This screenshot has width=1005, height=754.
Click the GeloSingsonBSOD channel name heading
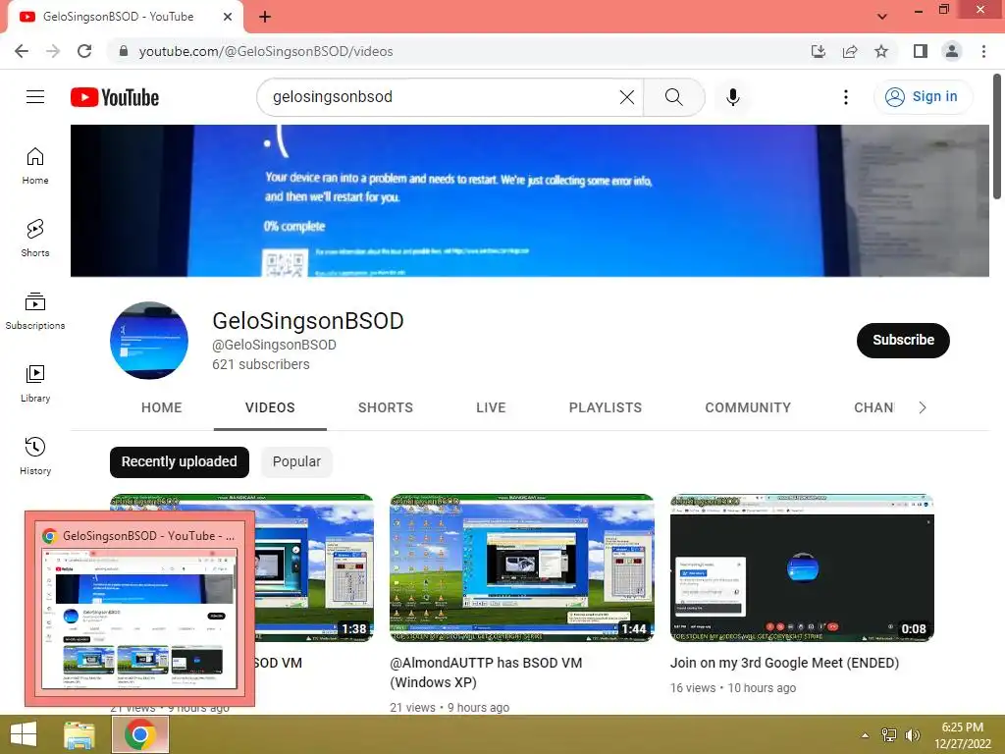click(307, 321)
